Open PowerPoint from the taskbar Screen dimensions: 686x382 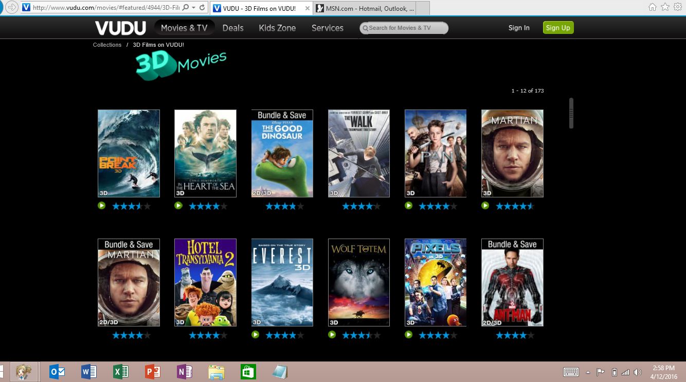pyautogui.click(x=153, y=372)
